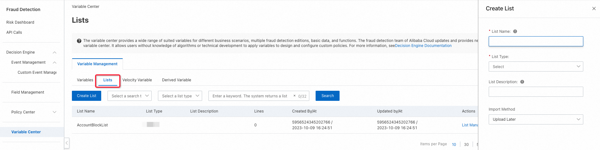600x150 pixels.
Task: Switch to the Derived Variable tab
Action: pos(177,80)
